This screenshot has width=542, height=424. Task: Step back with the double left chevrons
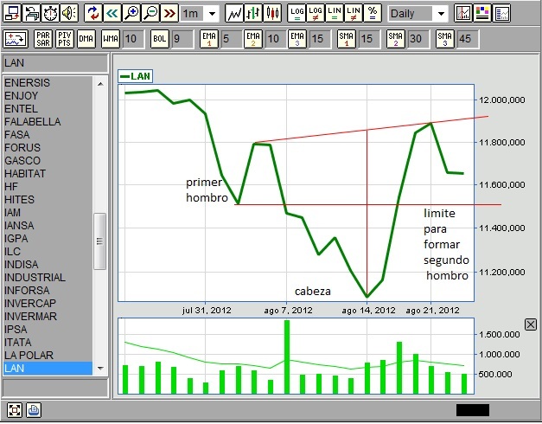[x=112, y=14]
